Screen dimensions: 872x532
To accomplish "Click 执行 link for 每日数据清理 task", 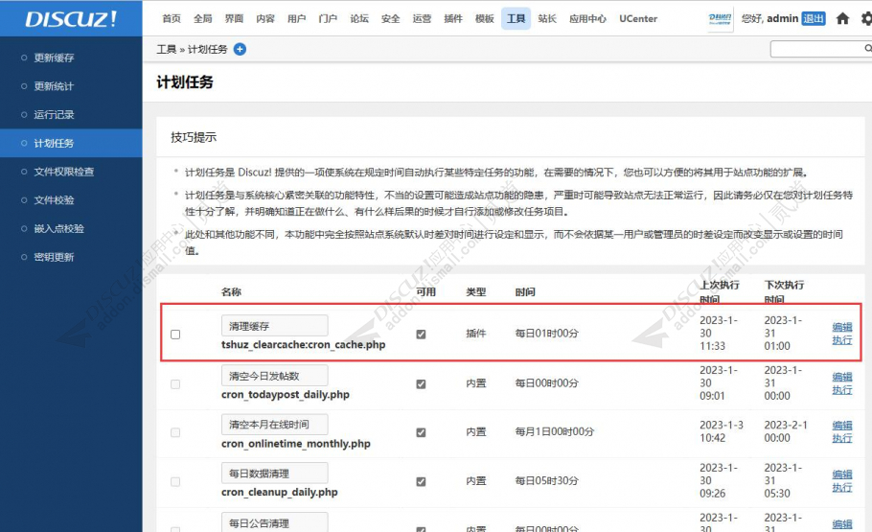I will point(842,488).
